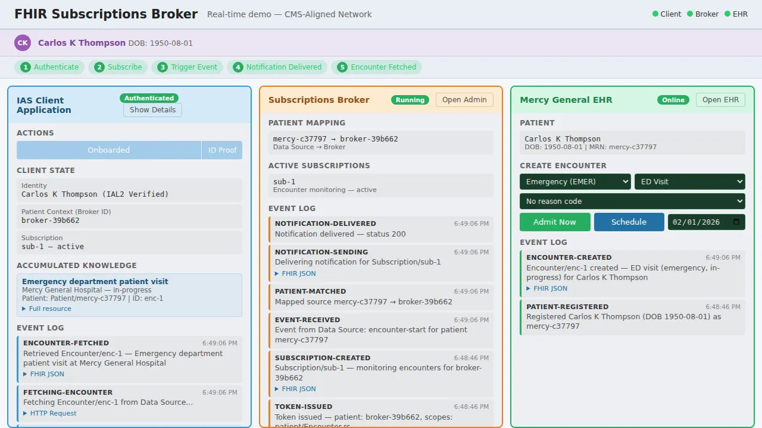
Task: Click the FHIR Subscriptions Broker page title
Action: point(106,14)
